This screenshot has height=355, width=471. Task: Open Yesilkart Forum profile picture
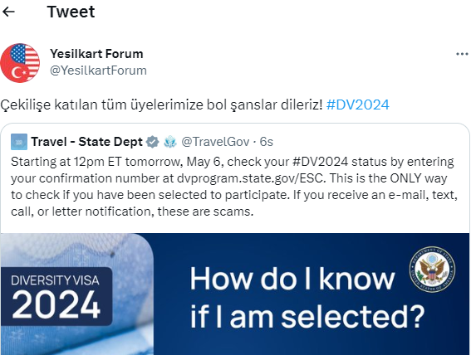[20, 63]
